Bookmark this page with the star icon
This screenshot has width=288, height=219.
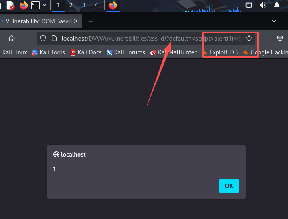(x=249, y=38)
